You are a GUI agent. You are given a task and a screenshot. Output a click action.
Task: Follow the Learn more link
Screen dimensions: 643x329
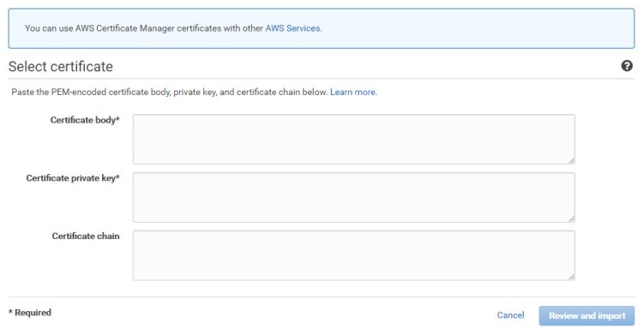(x=353, y=92)
